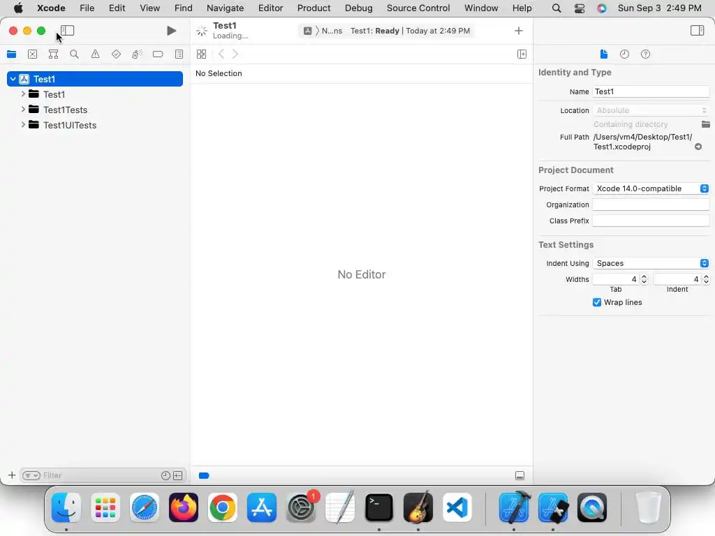Go forward with the editor forward arrow
Image resolution: width=715 pixels, height=536 pixels.
235,54
